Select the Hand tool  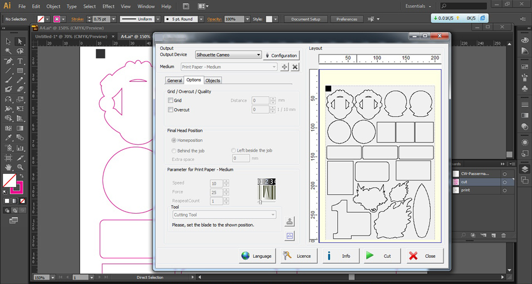[x=8, y=167]
